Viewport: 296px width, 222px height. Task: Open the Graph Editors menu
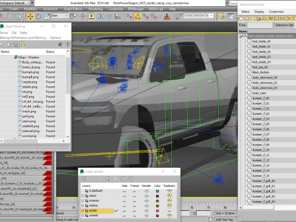point(73,9)
